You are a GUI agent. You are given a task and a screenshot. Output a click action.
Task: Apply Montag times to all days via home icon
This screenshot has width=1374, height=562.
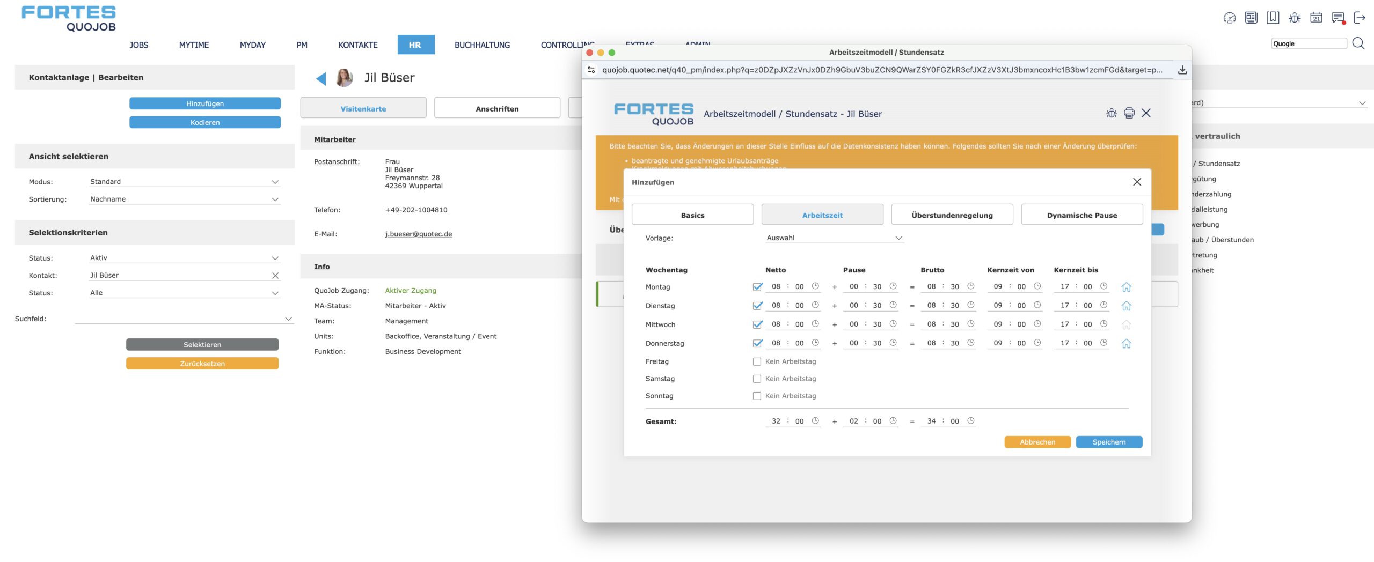[x=1127, y=287]
